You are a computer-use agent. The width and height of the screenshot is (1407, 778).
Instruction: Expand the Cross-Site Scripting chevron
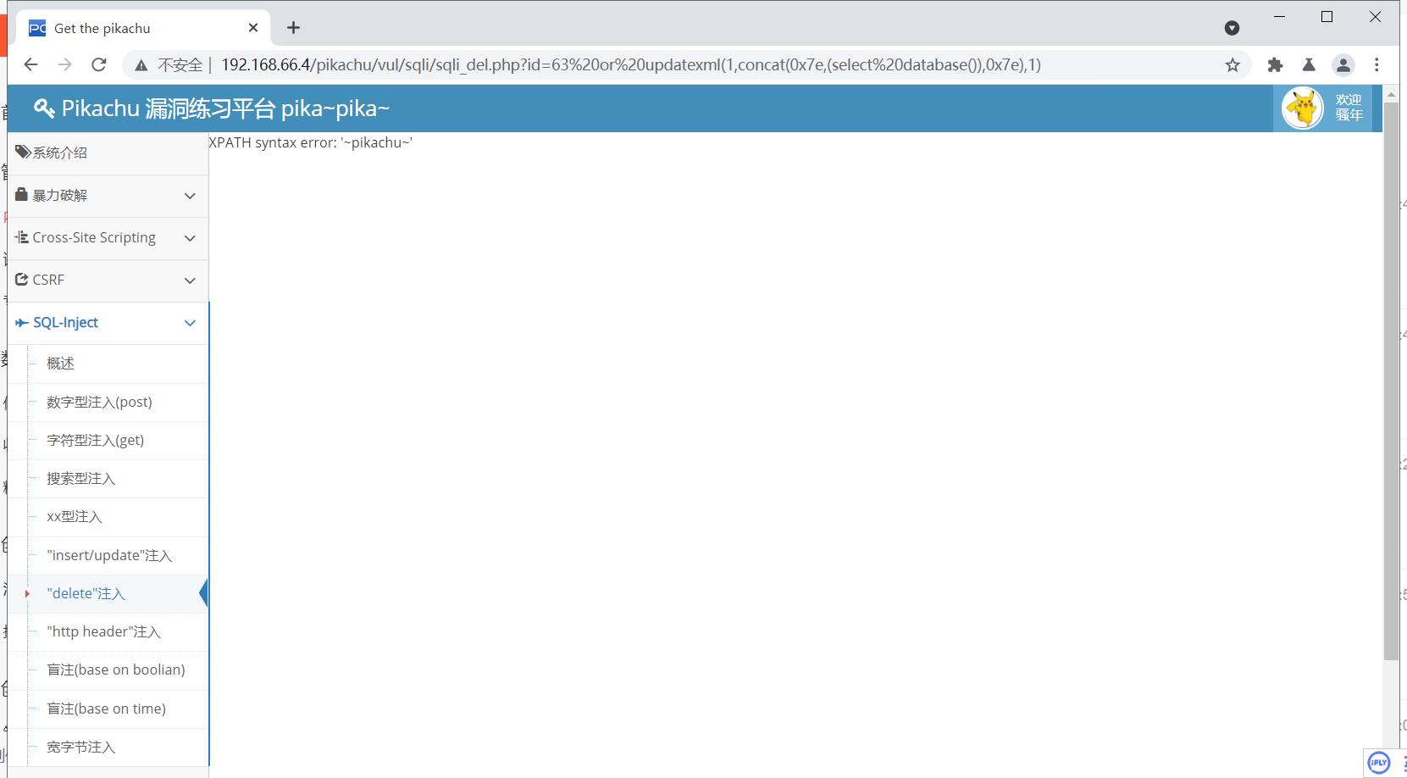click(190, 238)
